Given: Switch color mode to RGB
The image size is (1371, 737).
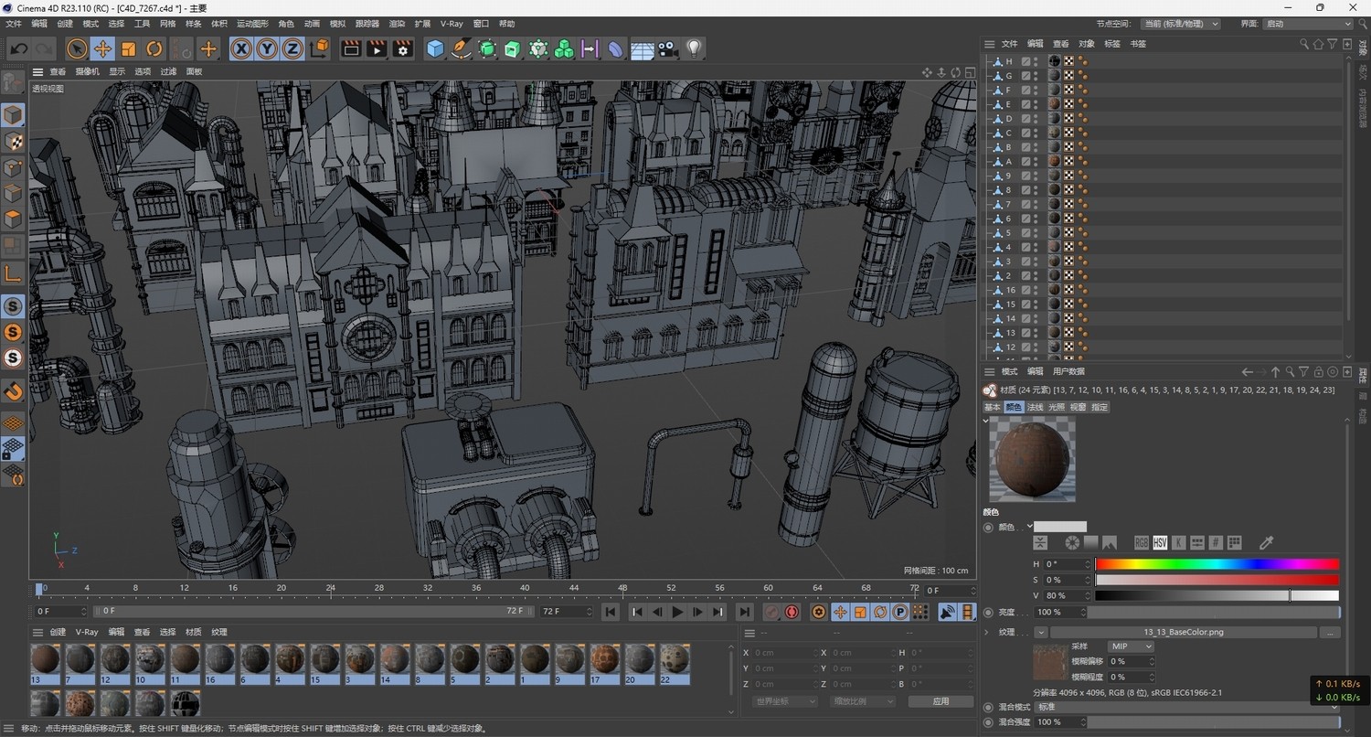Looking at the screenshot, I should pos(1142,543).
